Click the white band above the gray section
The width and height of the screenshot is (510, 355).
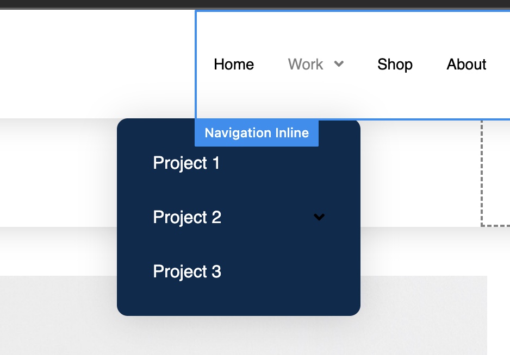tap(59, 251)
